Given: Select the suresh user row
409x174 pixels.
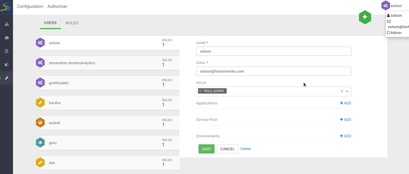Looking at the screenshot, I should [110, 123].
